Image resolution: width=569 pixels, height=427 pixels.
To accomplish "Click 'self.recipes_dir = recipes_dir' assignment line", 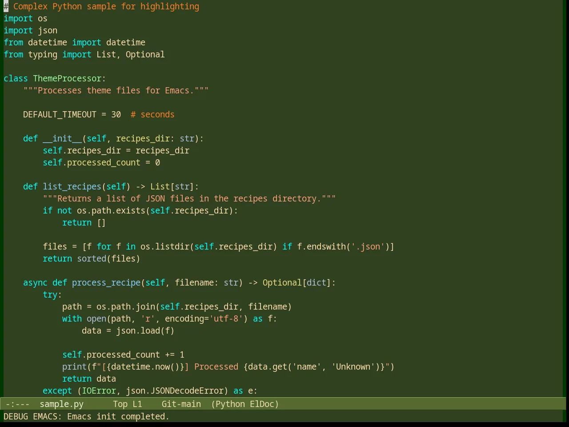I will (x=116, y=150).
